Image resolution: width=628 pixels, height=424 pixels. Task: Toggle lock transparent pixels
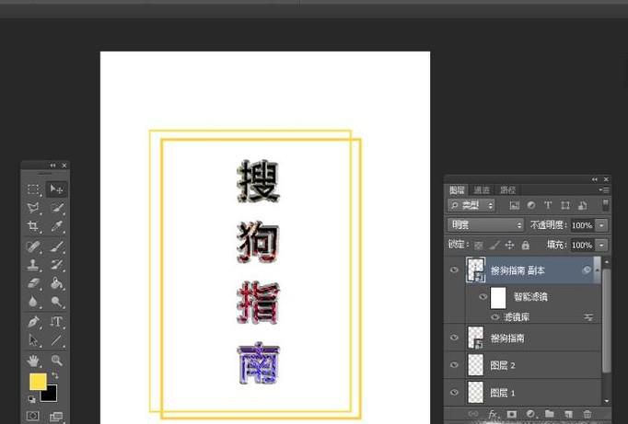[478, 246]
